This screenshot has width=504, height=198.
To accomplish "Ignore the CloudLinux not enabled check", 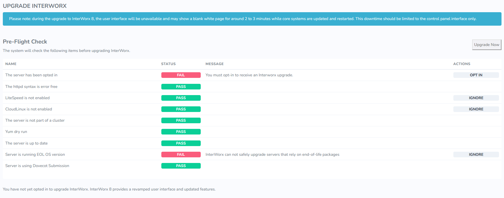I will click(476, 109).
